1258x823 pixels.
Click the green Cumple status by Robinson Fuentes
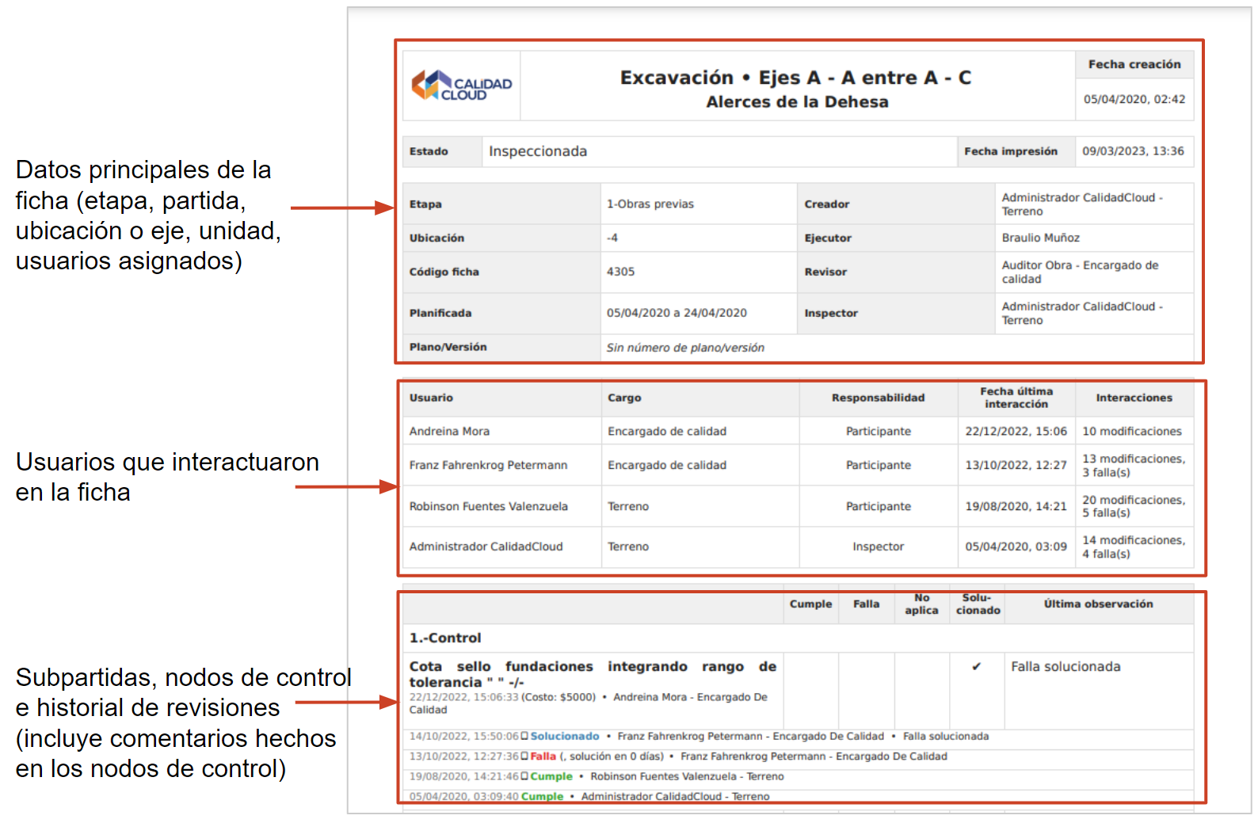coord(551,777)
